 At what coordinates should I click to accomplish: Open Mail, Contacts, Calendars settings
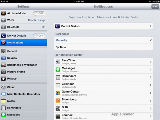(x=24, y=94)
